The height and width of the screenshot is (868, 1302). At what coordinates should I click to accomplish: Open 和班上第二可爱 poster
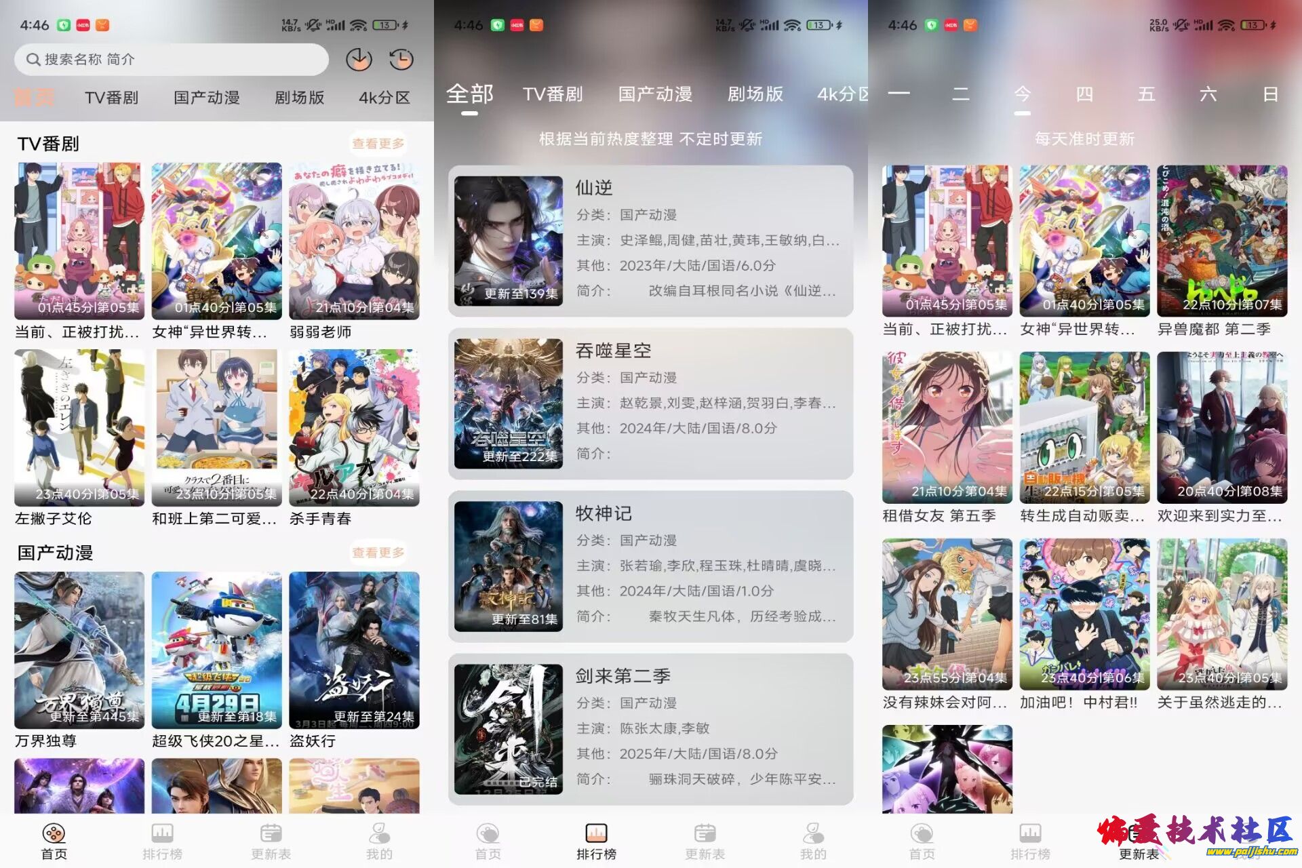(x=217, y=428)
